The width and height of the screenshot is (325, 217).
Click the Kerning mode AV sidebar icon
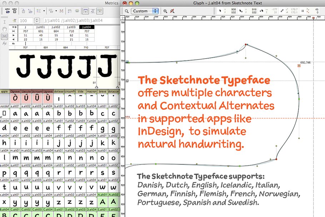coord(4,43)
